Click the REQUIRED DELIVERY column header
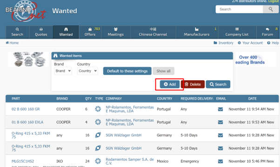Screen dimensions: 280x167 point(197,99)
